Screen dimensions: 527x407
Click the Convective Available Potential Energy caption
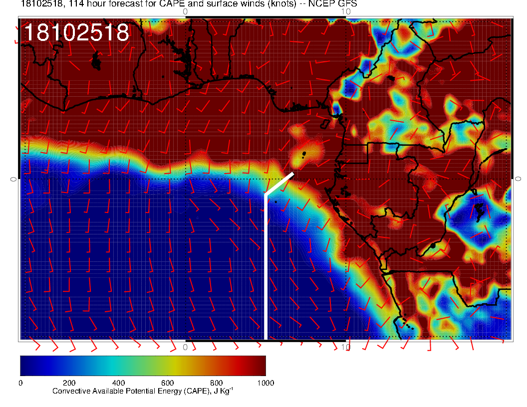click(x=143, y=392)
